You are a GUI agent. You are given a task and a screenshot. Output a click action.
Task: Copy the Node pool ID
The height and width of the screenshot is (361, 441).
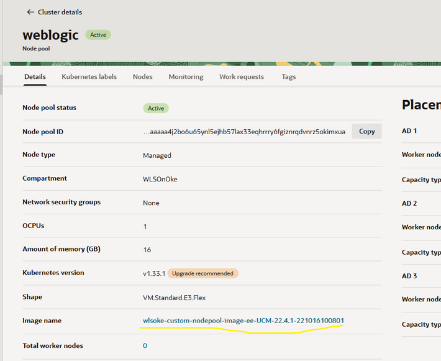pyautogui.click(x=366, y=131)
